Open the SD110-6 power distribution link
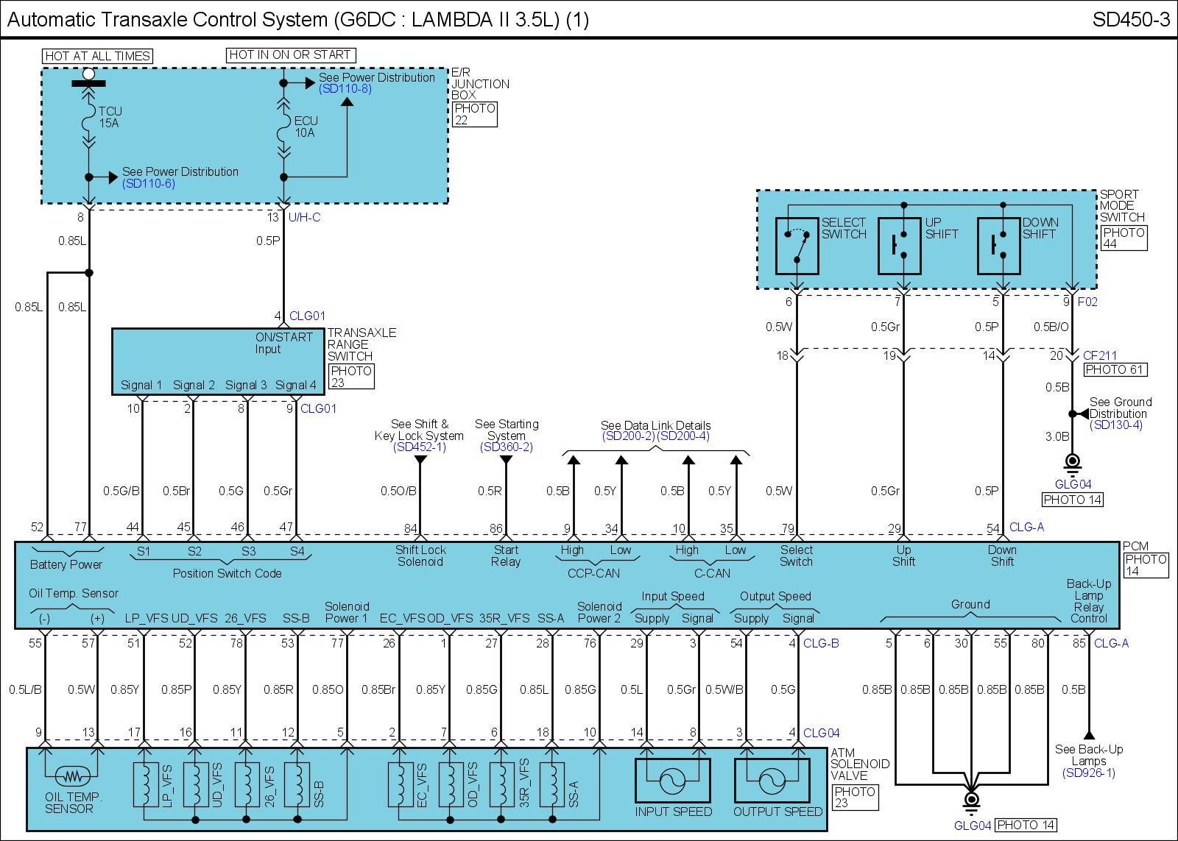Image resolution: width=1178 pixels, height=841 pixels. [x=149, y=183]
